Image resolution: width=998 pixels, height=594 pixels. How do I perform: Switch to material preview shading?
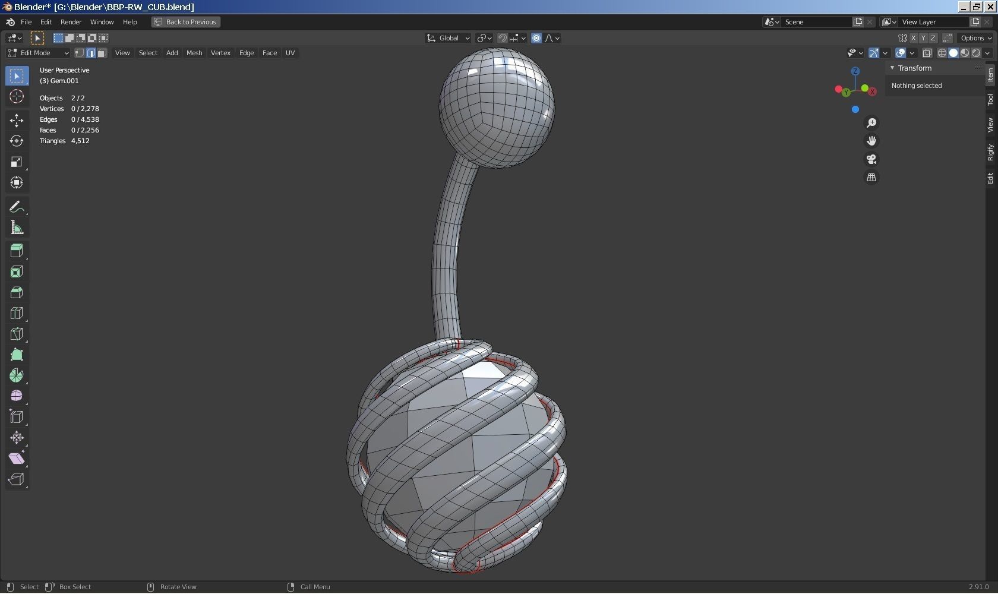tap(965, 53)
